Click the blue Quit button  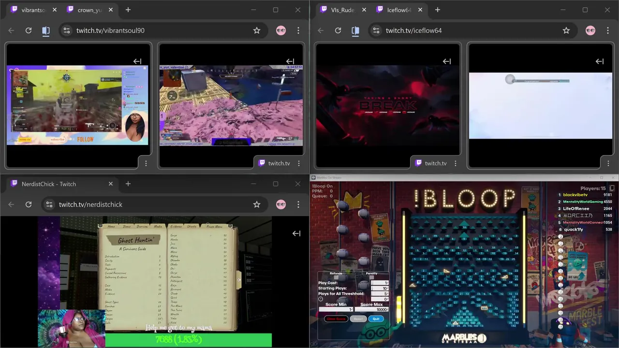[376, 319]
